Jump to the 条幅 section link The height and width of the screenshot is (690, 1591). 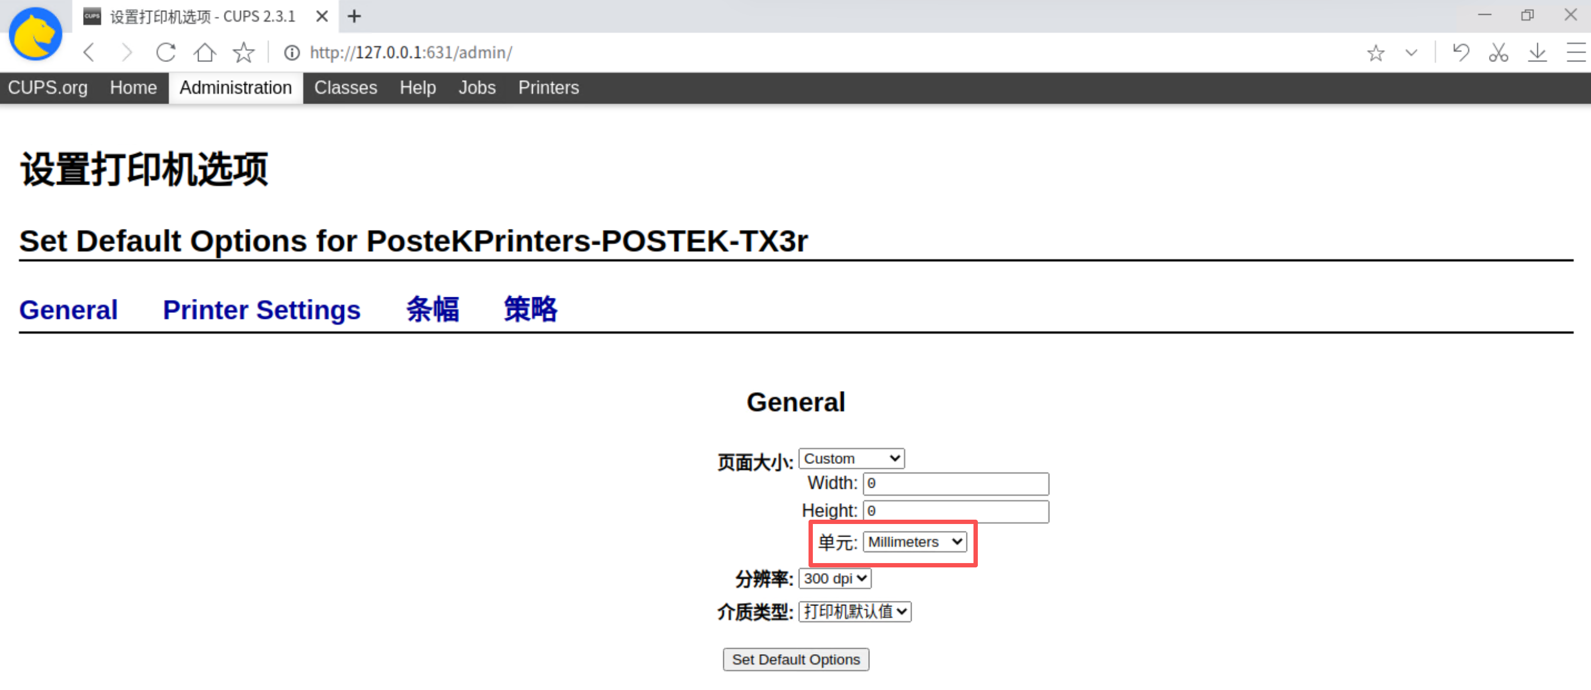coord(432,309)
